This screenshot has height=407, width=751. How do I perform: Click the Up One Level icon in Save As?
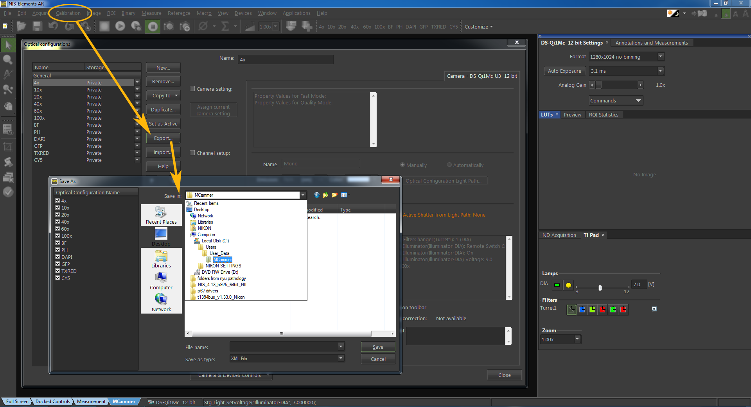coord(325,195)
